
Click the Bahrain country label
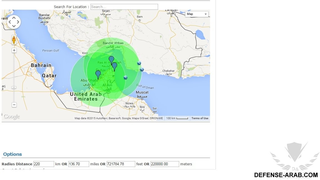41,65
